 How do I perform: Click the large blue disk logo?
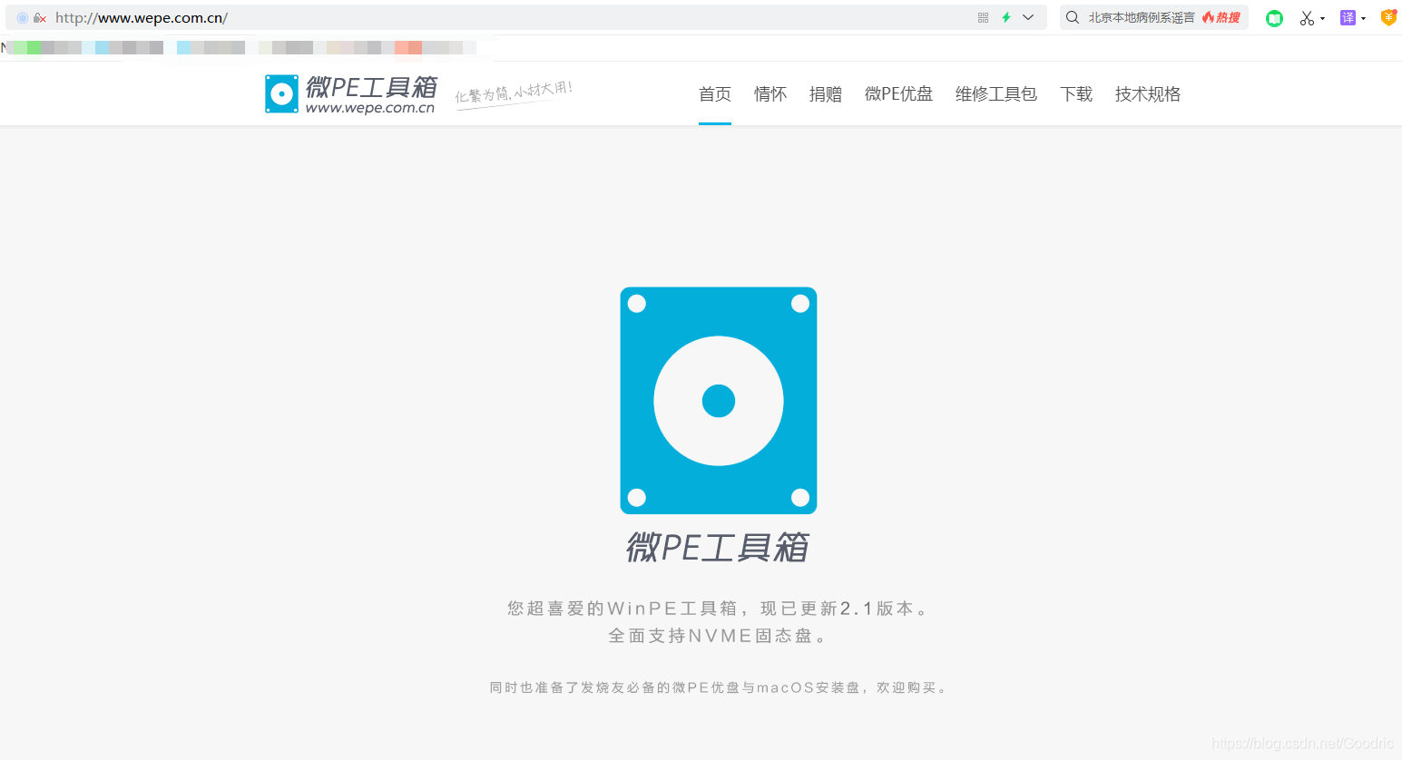[x=719, y=401]
